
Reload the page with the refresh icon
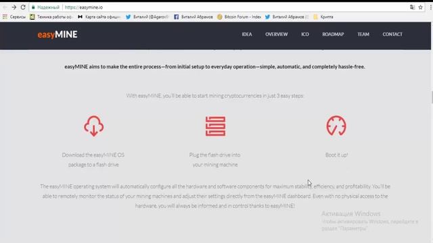(23, 7)
